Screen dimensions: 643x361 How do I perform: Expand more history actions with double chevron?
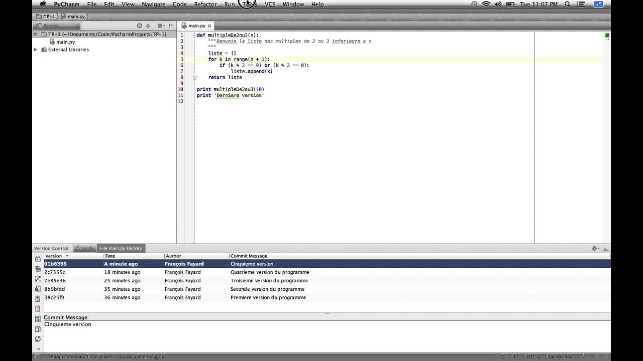pyautogui.click(x=38, y=349)
